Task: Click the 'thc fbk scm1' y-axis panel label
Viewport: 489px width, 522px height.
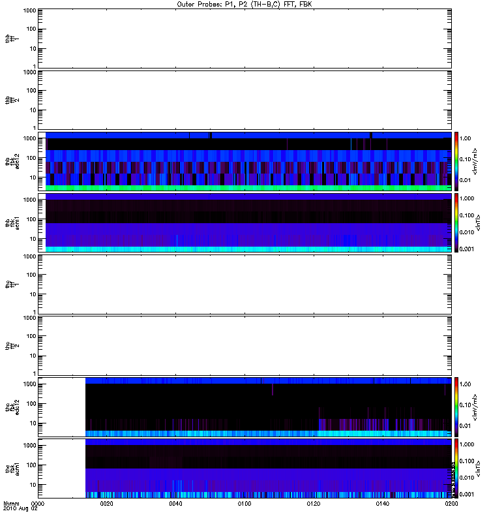Action: 12,468
